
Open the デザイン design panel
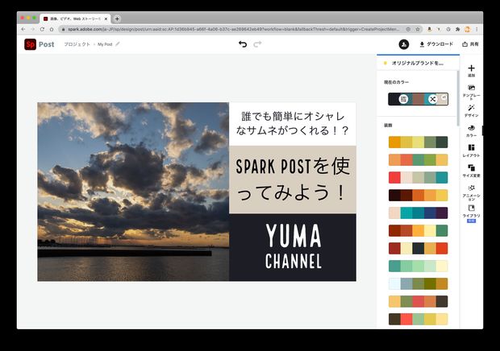tap(471, 111)
